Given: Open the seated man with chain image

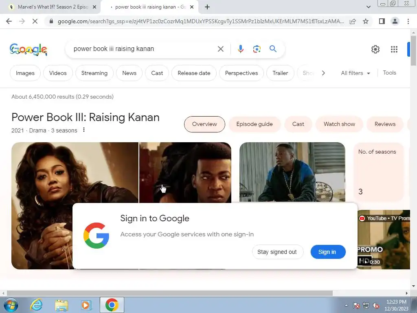Looking at the screenshot, I should tap(292, 172).
